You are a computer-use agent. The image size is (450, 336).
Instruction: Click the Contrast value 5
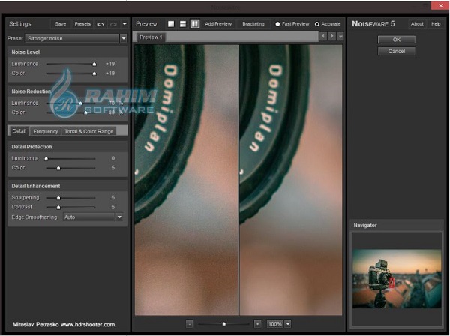(113, 207)
